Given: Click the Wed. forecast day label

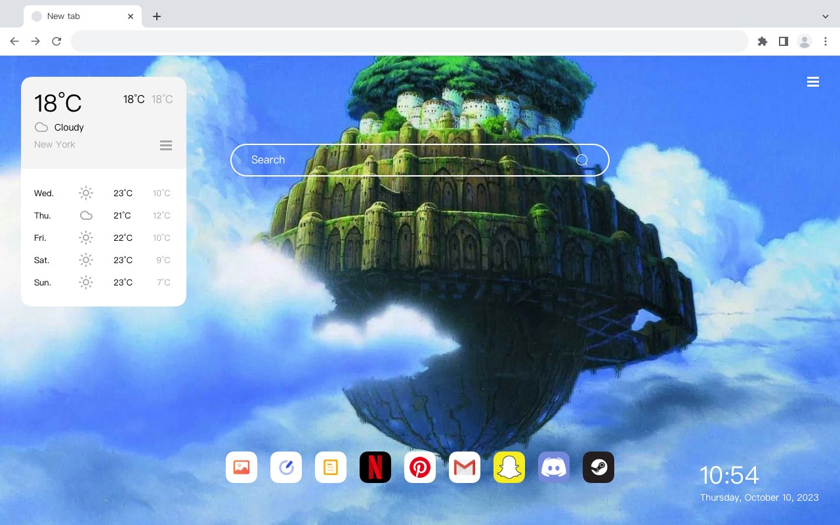Looking at the screenshot, I should [x=44, y=193].
